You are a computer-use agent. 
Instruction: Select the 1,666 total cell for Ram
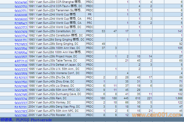[177, 98]
